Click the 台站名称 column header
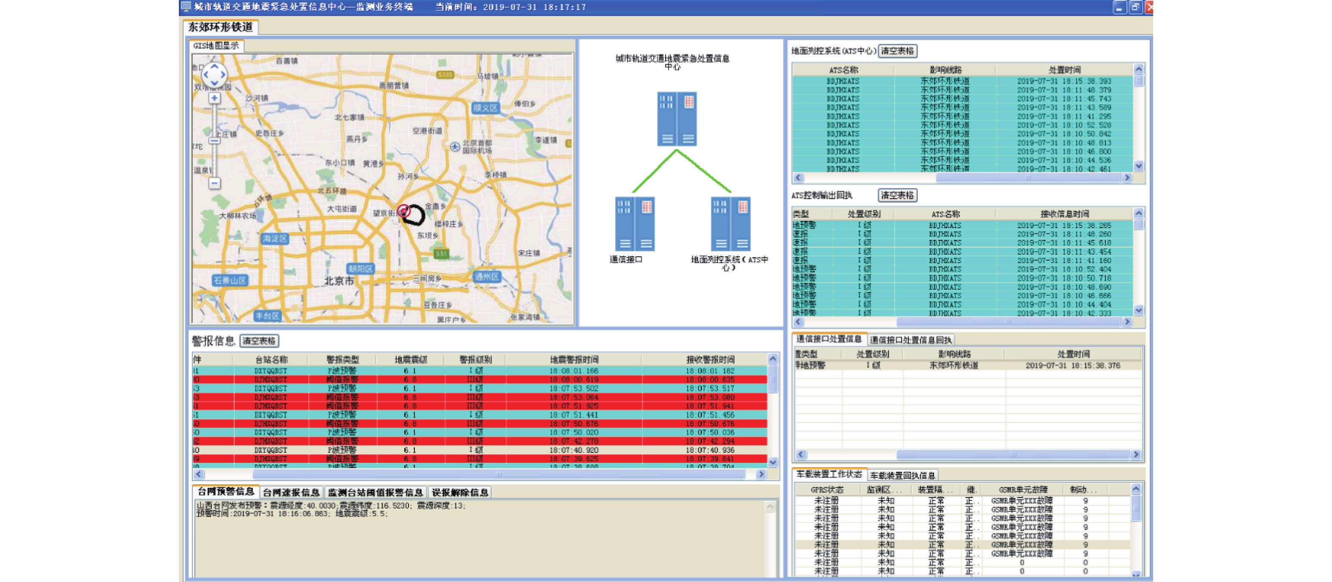This screenshot has height=582, width=1332. [271, 359]
